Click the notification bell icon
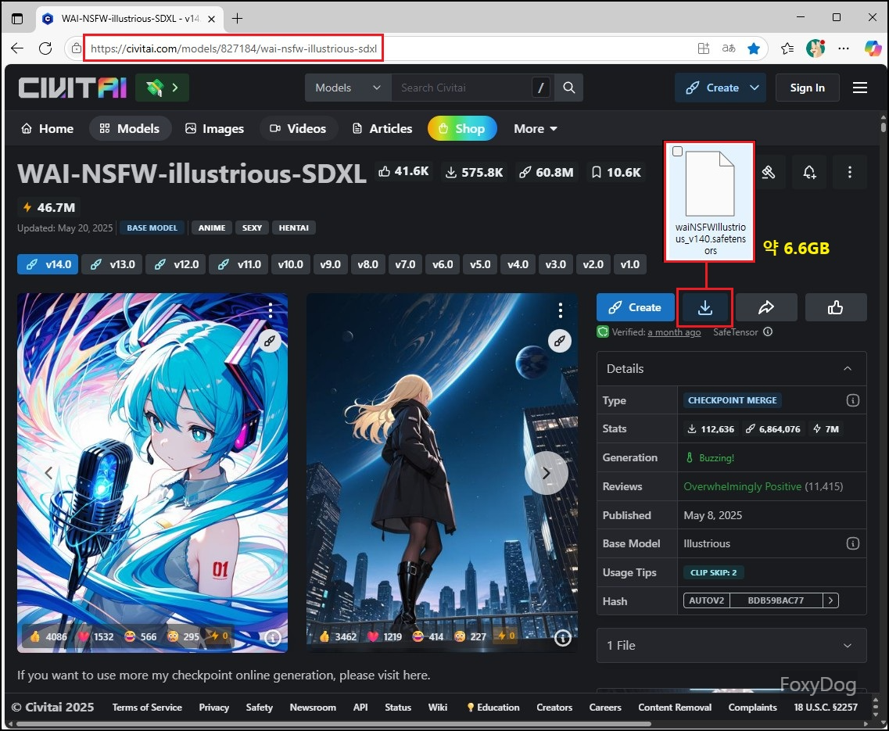The height and width of the screenshot is (731, 889). (x=809, y=172)
